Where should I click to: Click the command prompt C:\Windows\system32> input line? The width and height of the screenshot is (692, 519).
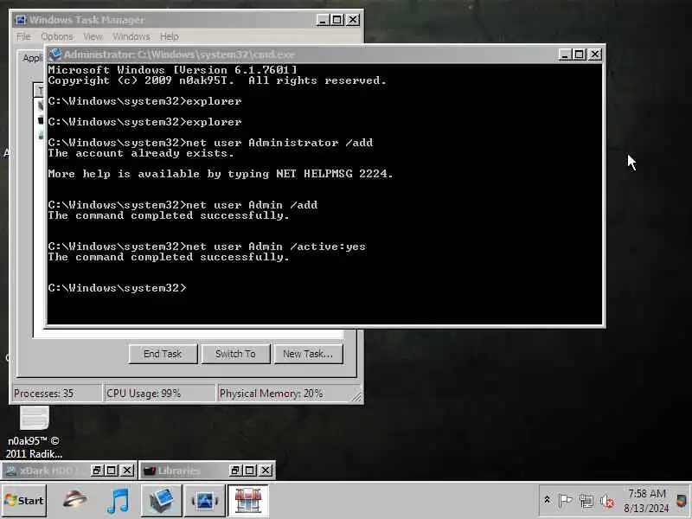tap(118, 288)
